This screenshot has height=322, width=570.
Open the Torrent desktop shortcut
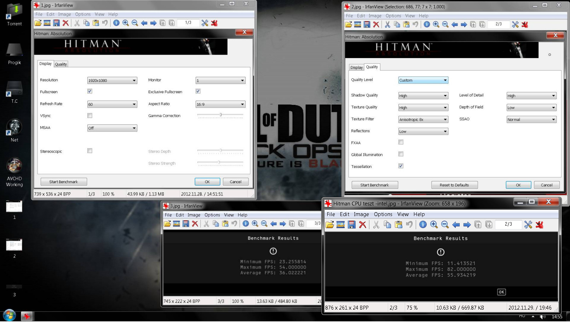[15, 14]
